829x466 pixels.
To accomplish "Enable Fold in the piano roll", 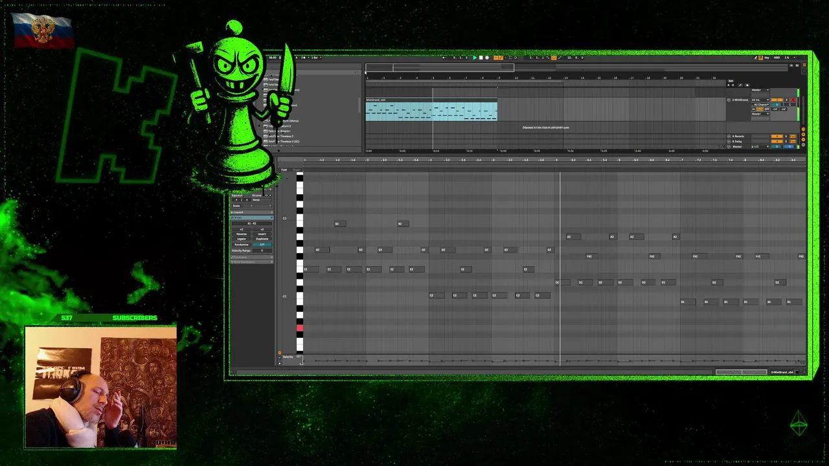I will click(x=284, y=170).
